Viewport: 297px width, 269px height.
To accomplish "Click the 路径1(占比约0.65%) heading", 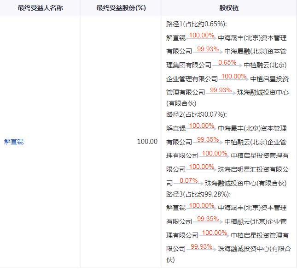I will [x=197, y=24].
